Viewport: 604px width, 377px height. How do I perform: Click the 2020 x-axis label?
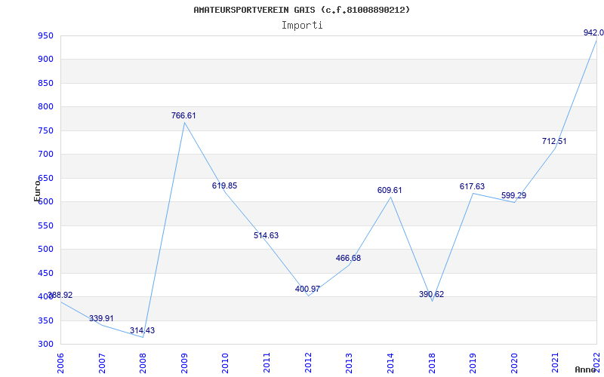[514, 363]
